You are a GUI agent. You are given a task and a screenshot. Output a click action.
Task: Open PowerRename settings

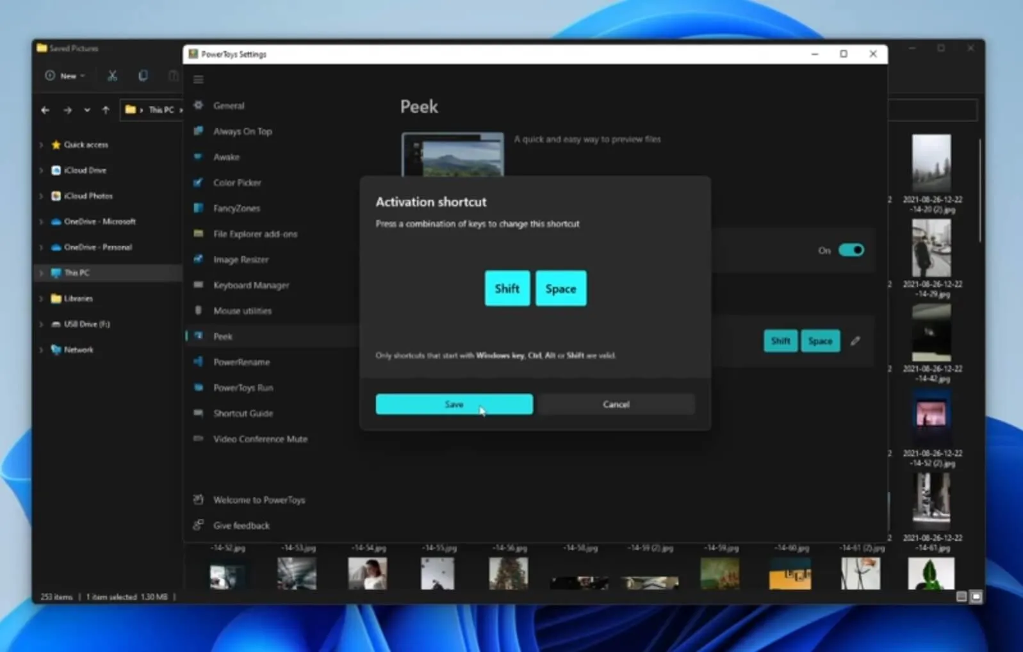241,362
